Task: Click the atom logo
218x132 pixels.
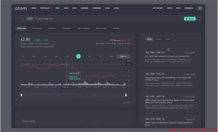Action: click(21, 8)
